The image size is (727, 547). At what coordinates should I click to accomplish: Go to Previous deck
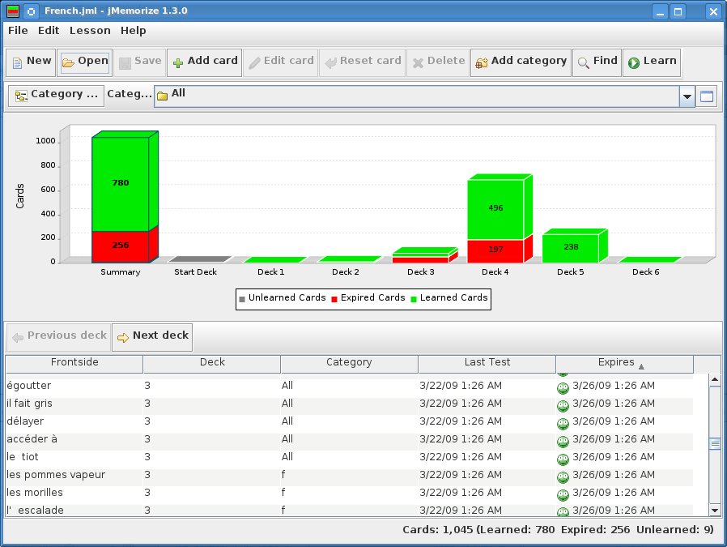pos(58,337)
